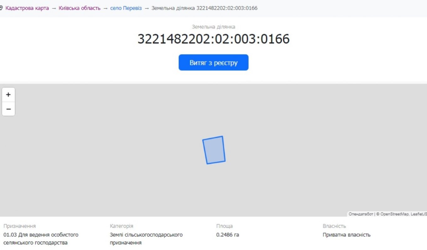Click the Призначення field label
The image size is (427, 250).
(19, 226)
